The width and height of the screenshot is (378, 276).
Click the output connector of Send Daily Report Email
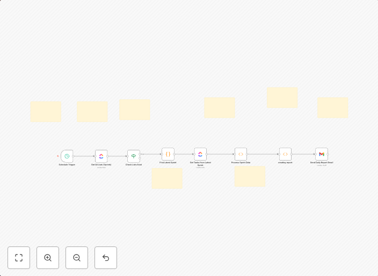tap(328, 154)
